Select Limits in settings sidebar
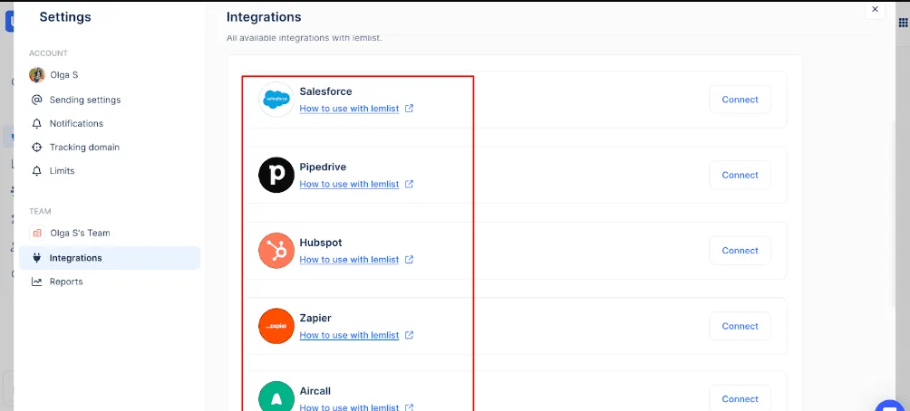Image resolution: width=910 pixels, height=411 pixels. [62, 170]
